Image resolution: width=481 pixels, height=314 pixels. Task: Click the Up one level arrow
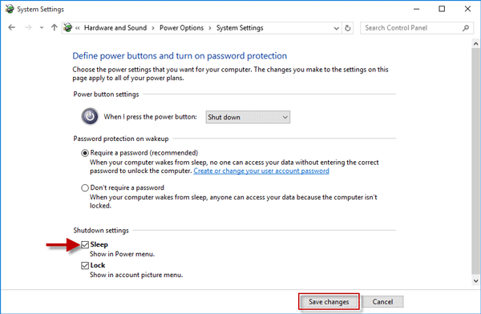point(55,27)
